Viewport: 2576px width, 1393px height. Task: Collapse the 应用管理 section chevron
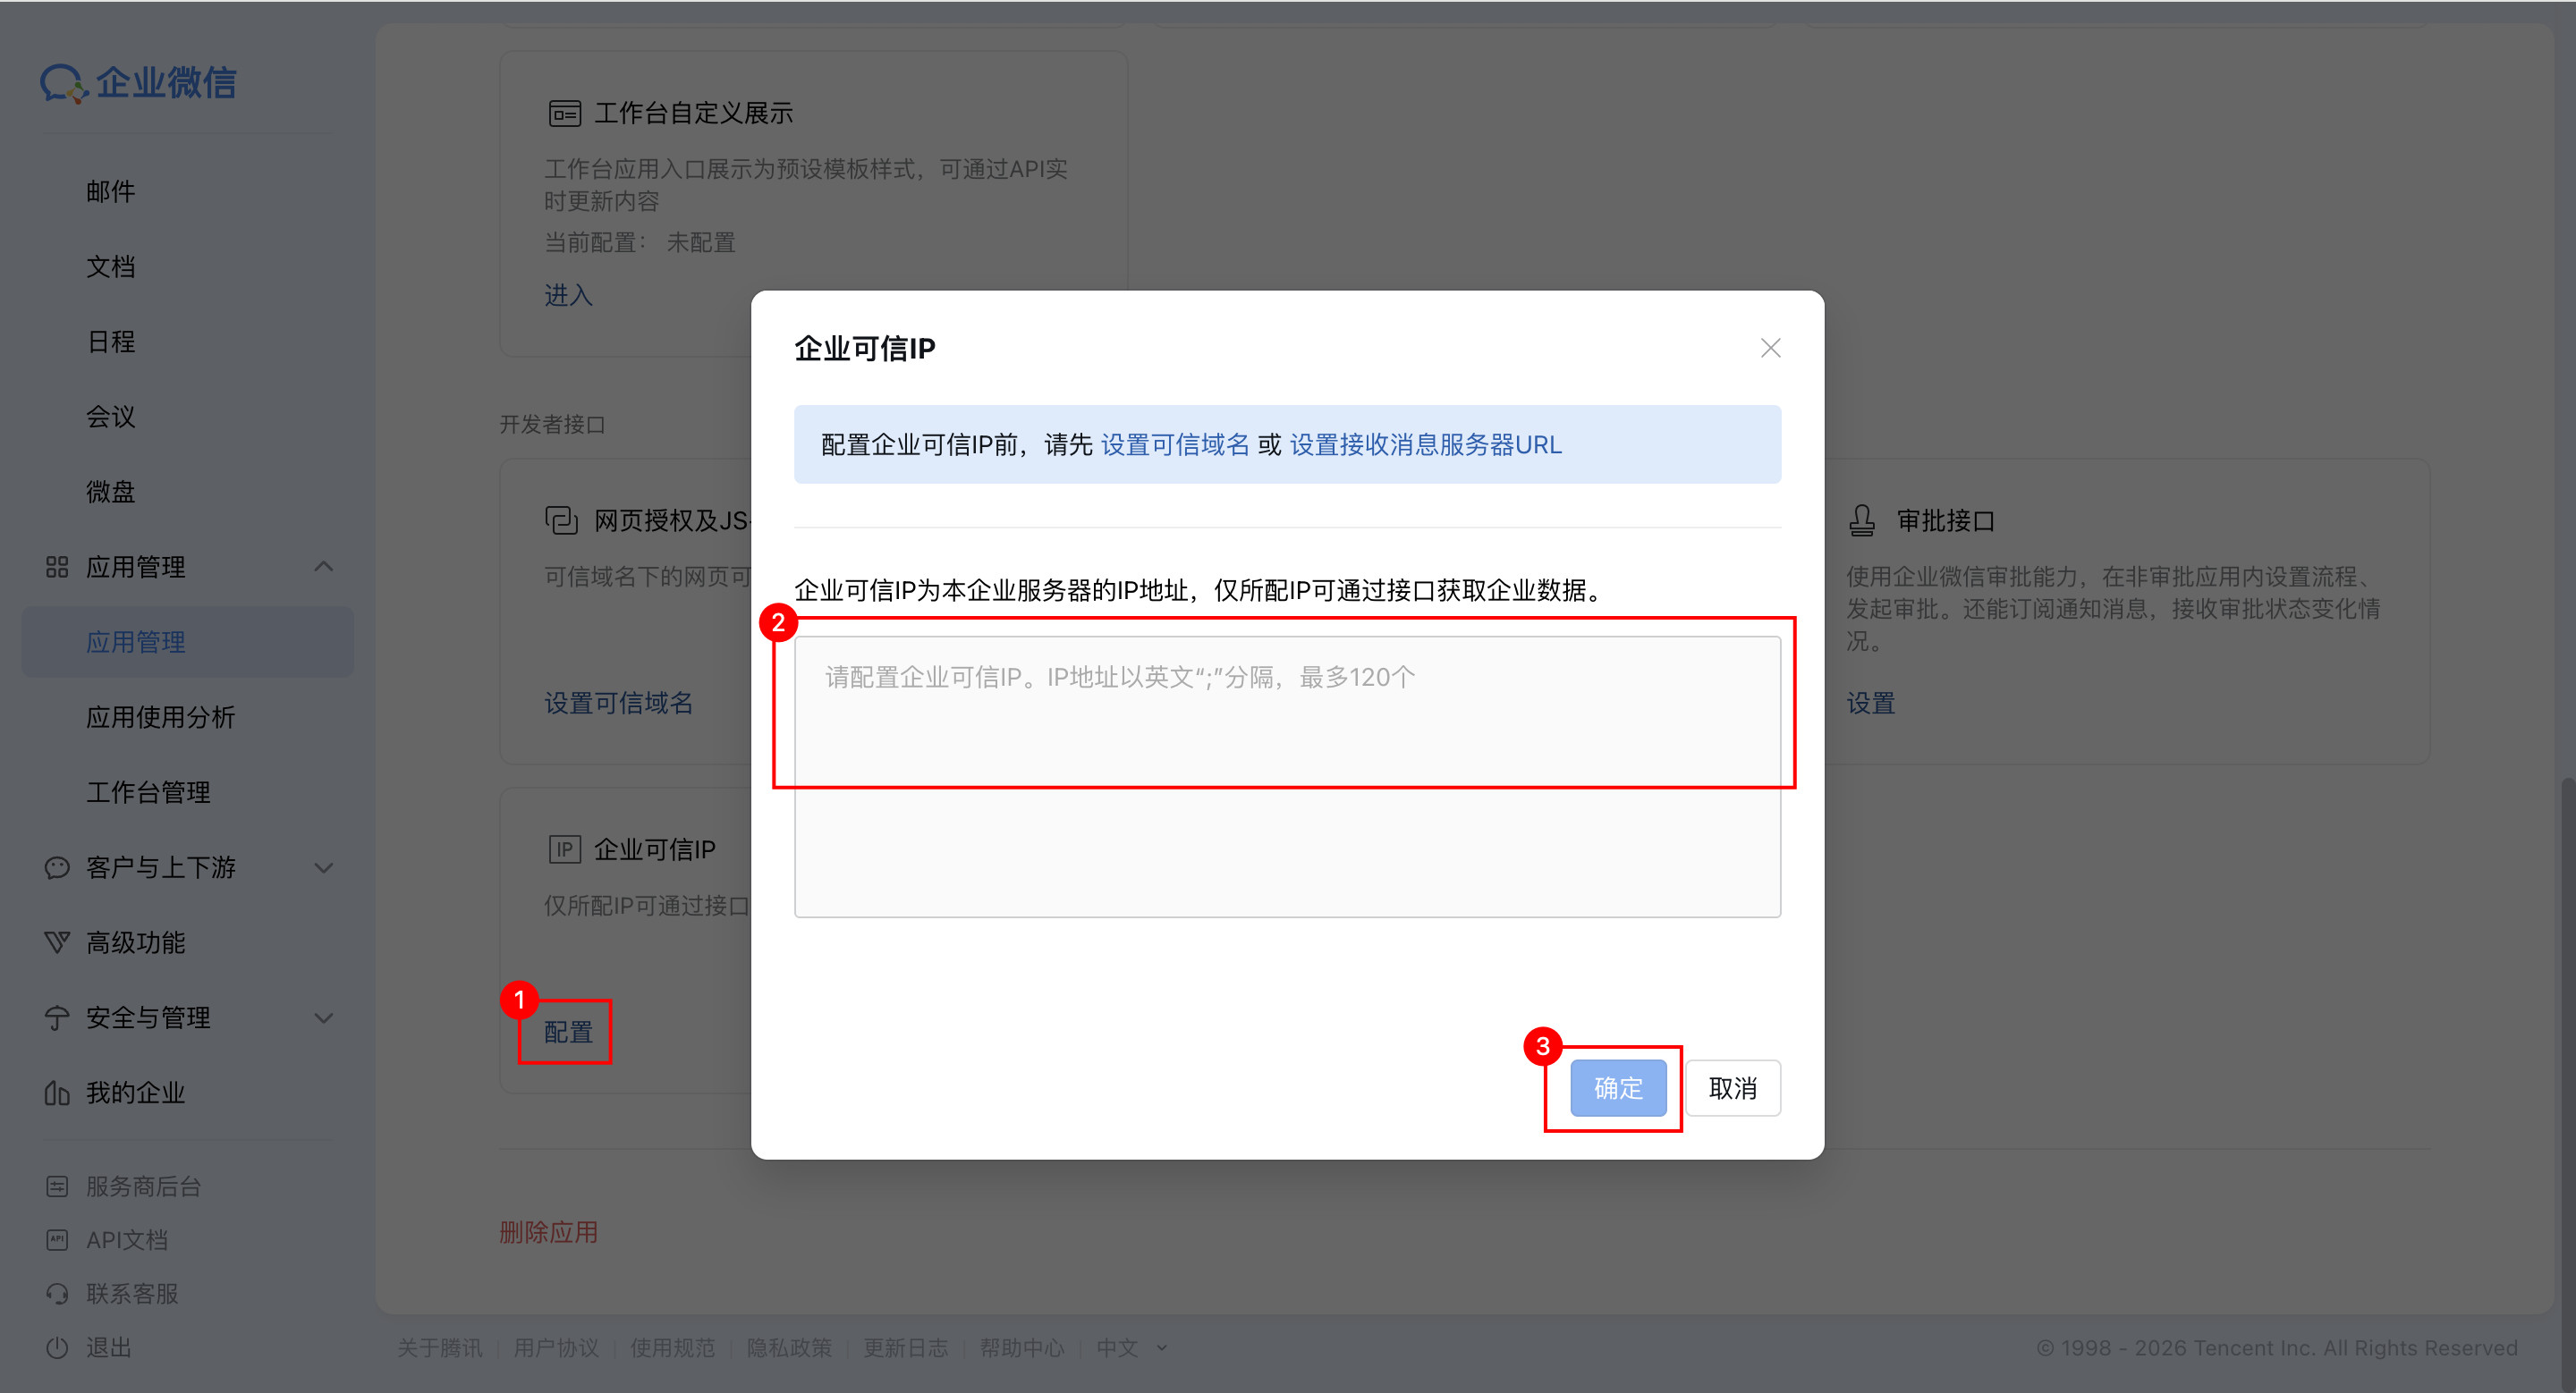(x=323, y=567)
